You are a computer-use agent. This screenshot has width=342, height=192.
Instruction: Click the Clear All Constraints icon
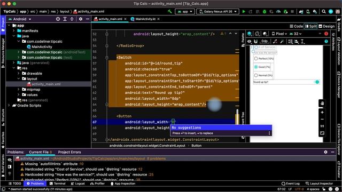point(275,42)
